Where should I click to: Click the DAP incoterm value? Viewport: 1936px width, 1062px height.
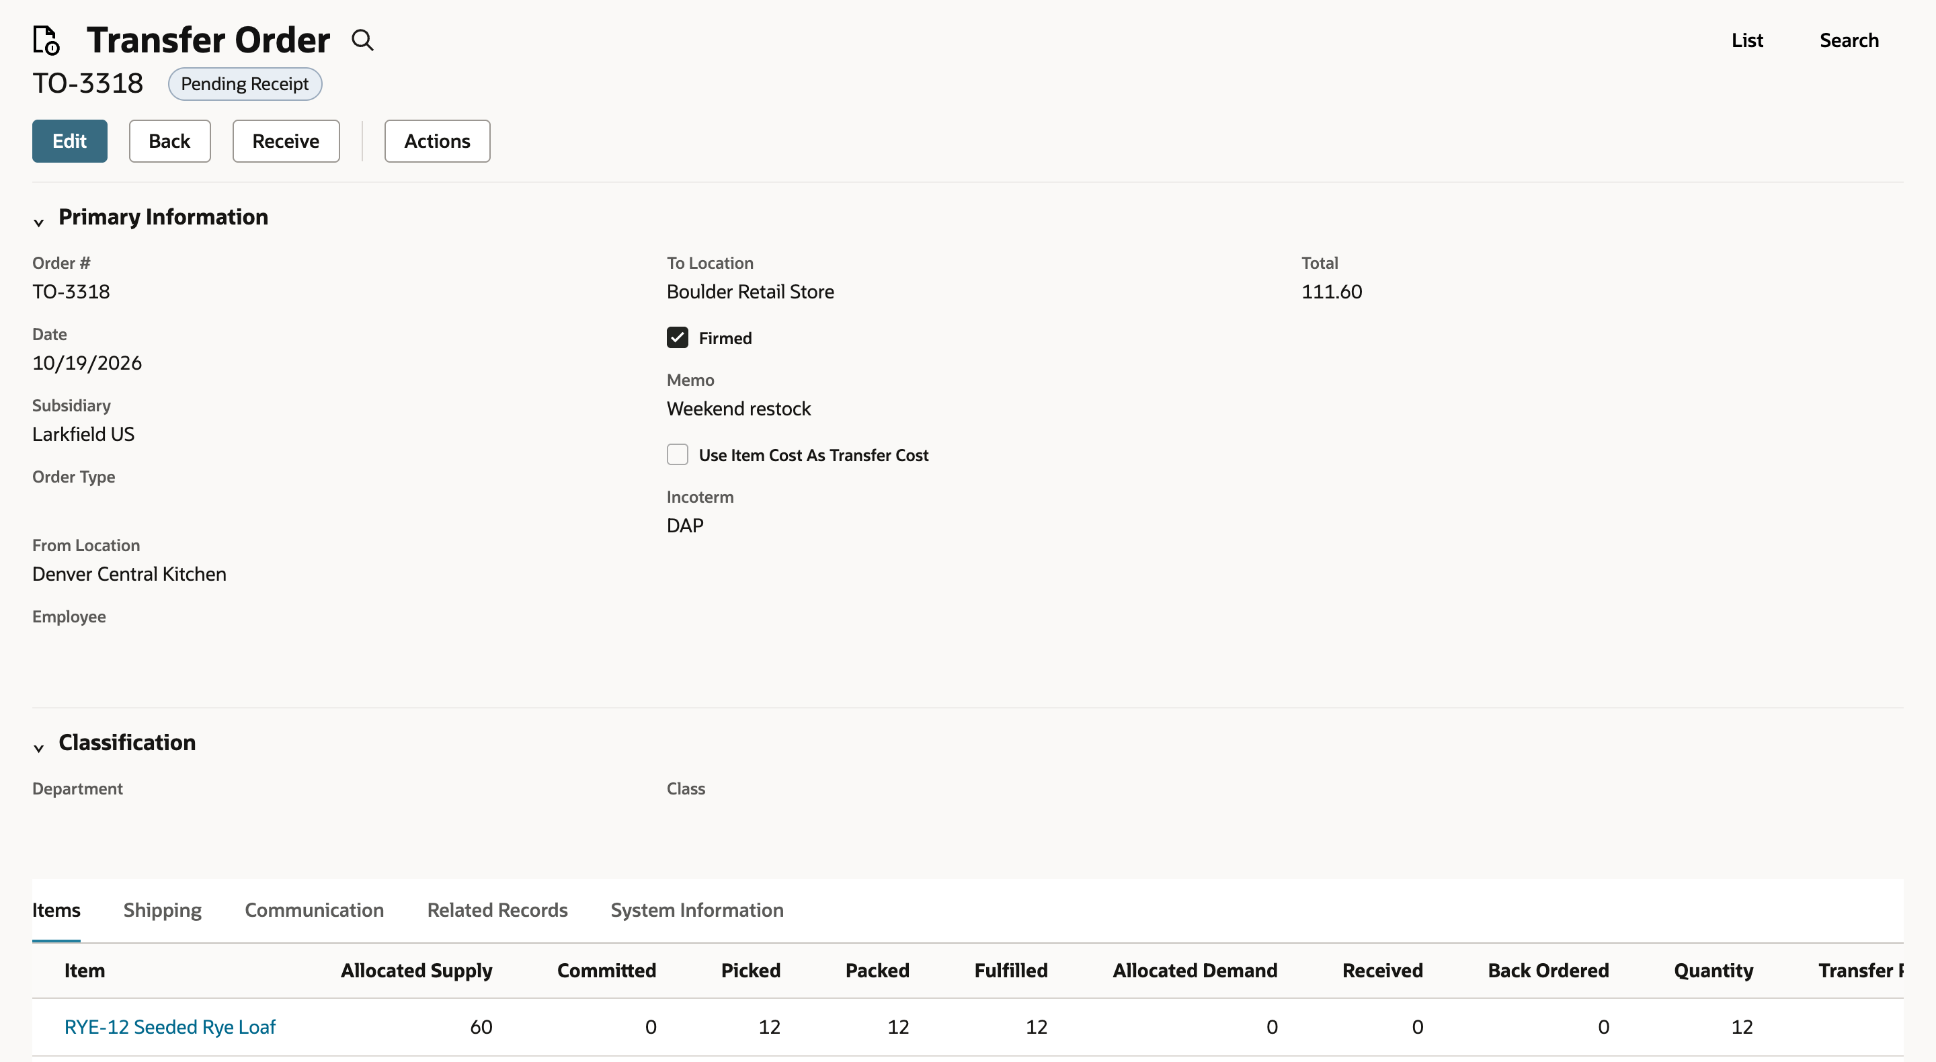[686, 526]
